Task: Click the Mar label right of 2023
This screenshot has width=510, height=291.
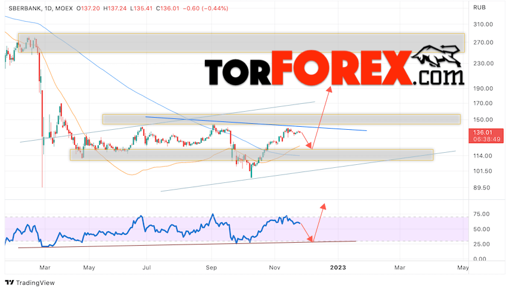Action: tap(400, 267)
